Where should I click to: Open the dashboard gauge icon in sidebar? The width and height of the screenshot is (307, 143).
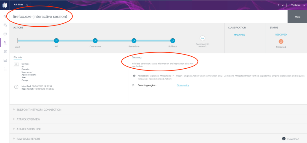[x=5, y=16]
